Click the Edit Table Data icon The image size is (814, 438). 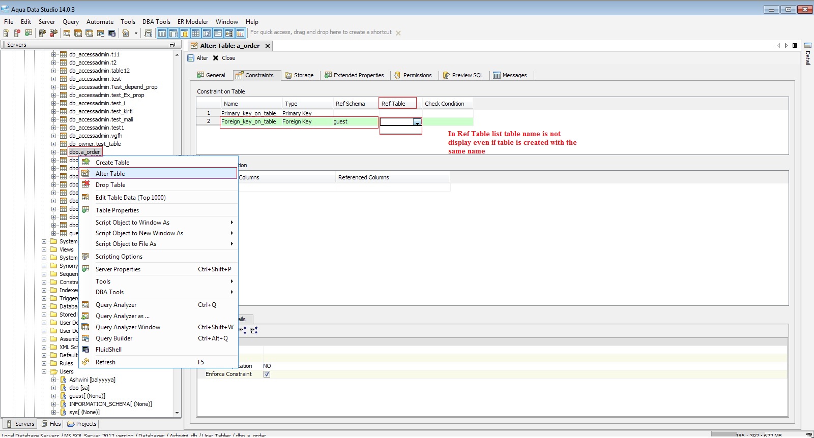(85, 197)
